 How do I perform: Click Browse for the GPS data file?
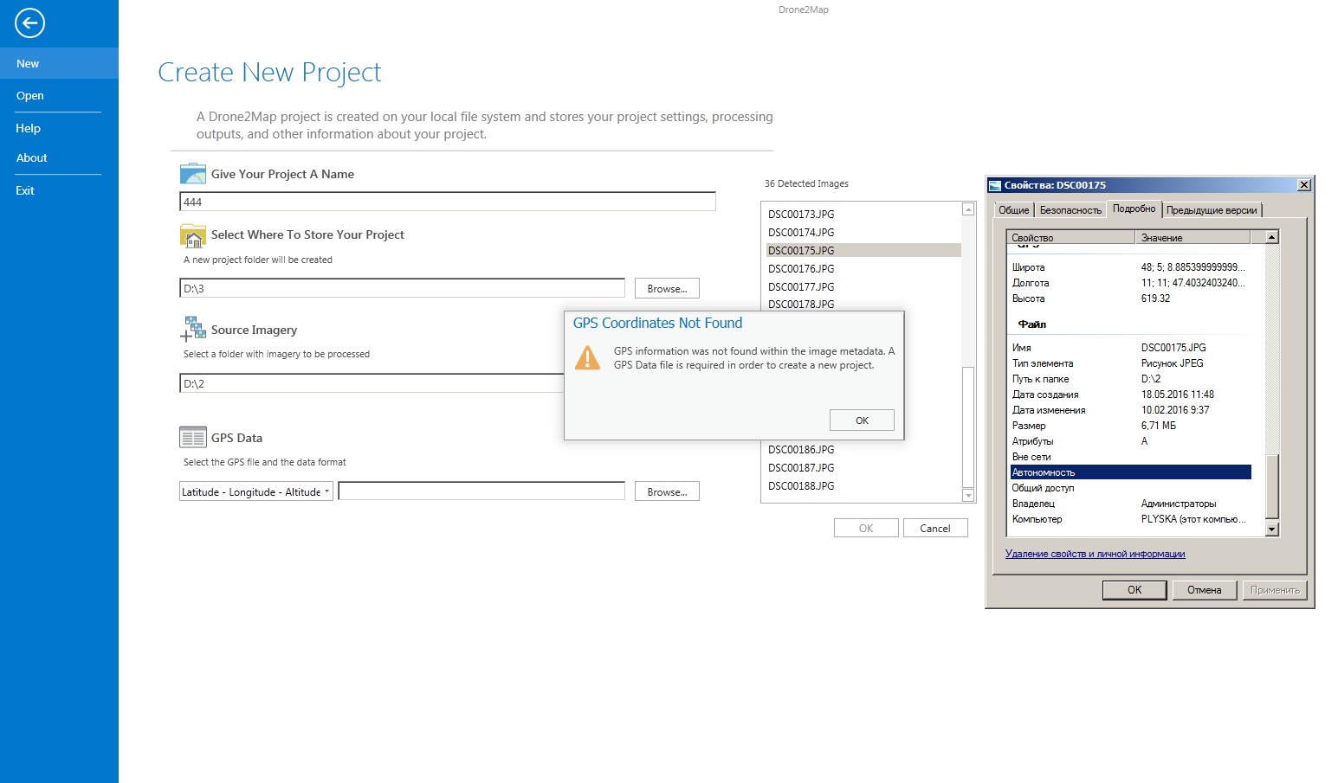(x=667, y=491)
